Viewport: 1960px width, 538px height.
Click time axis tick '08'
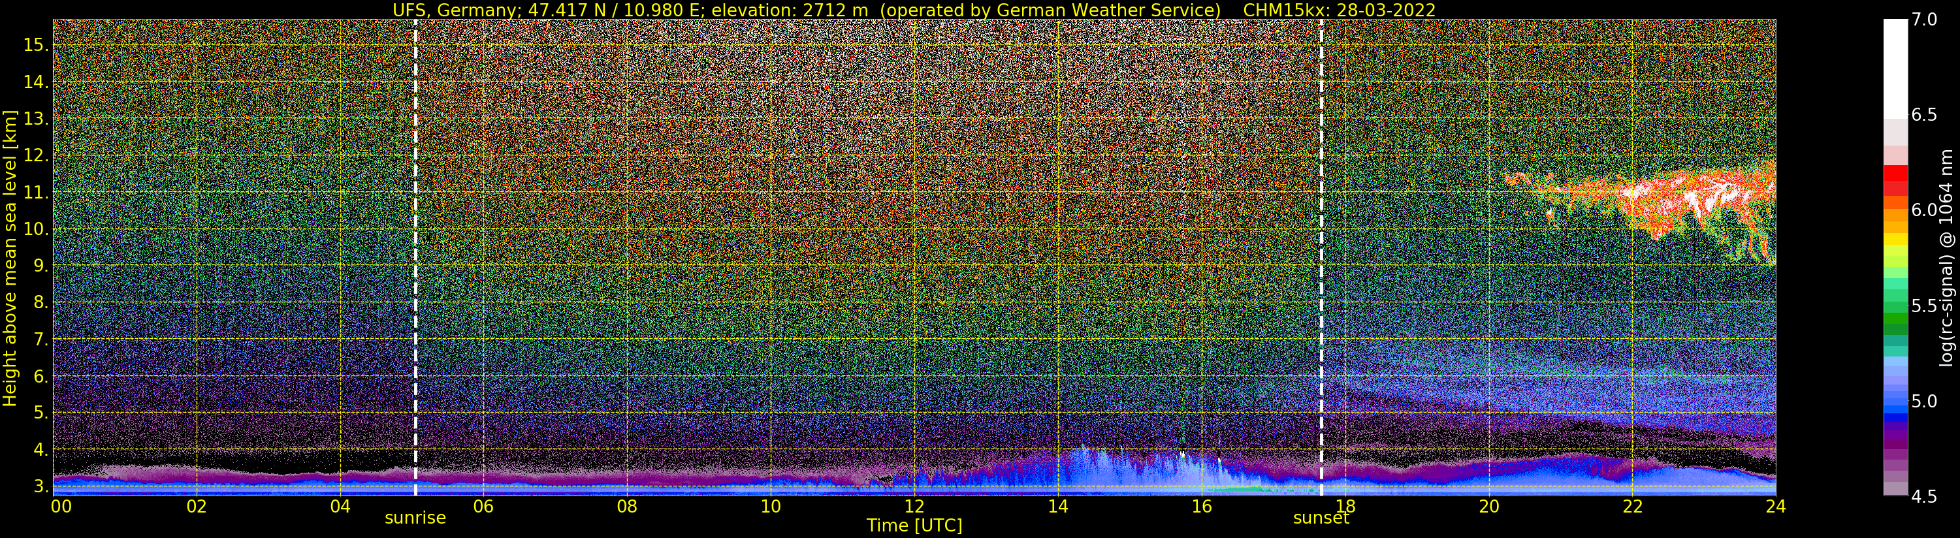[x=627, y=506]
